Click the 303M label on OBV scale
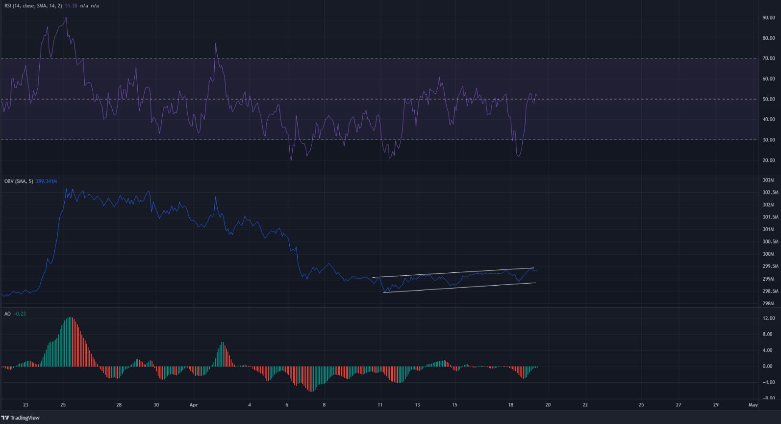Image resolution: width=781 pixels, height=424 pixels. pyautogui.click(x=768, y=180)
